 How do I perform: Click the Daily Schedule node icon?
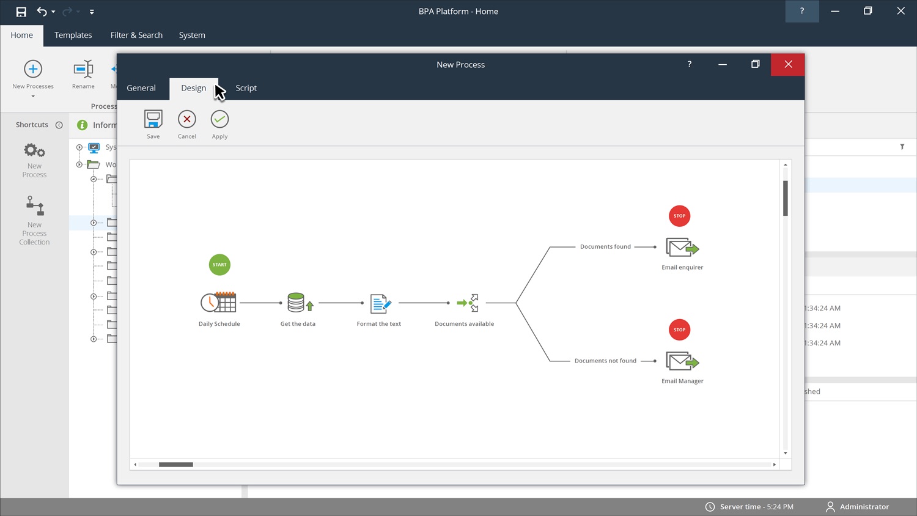click(218, 303)
